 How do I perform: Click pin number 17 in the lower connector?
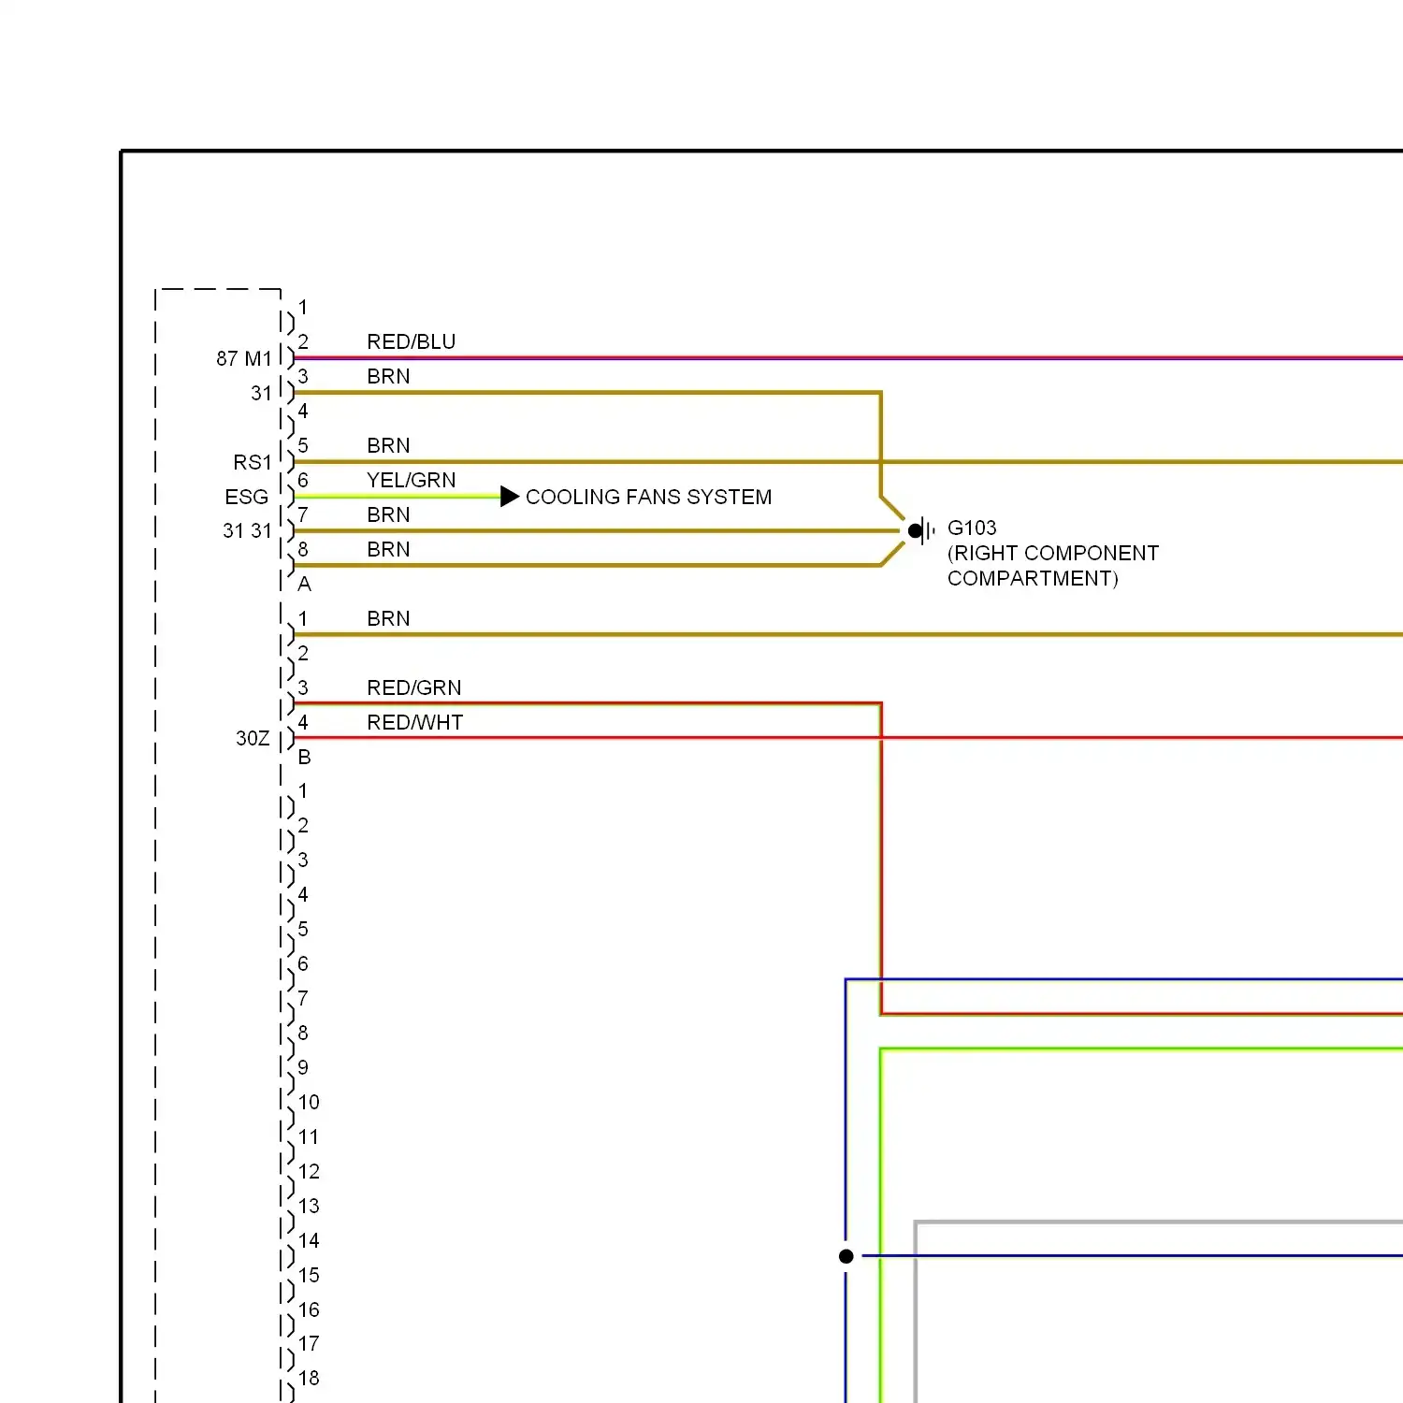pos(309,1343)
